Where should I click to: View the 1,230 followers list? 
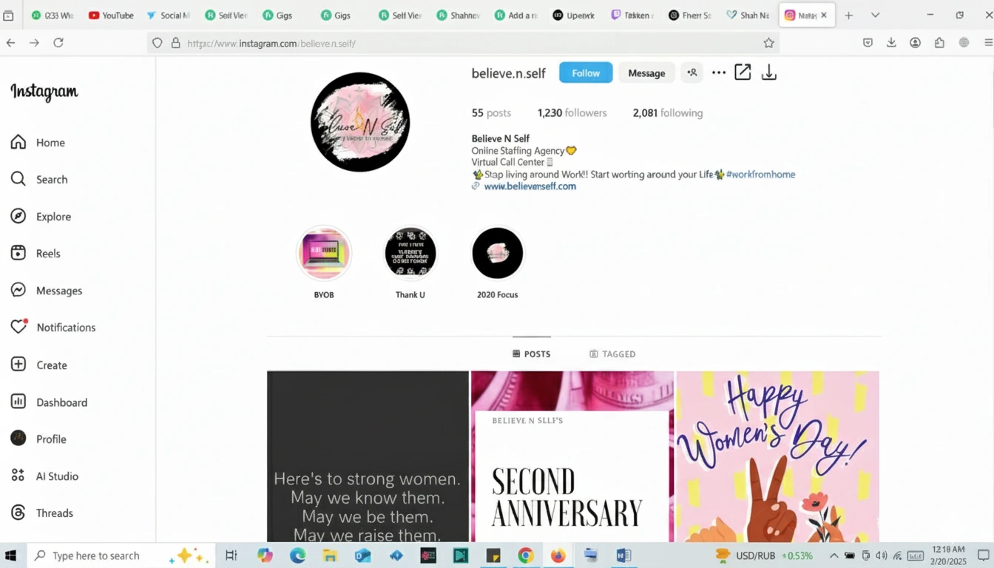[572, 113]
